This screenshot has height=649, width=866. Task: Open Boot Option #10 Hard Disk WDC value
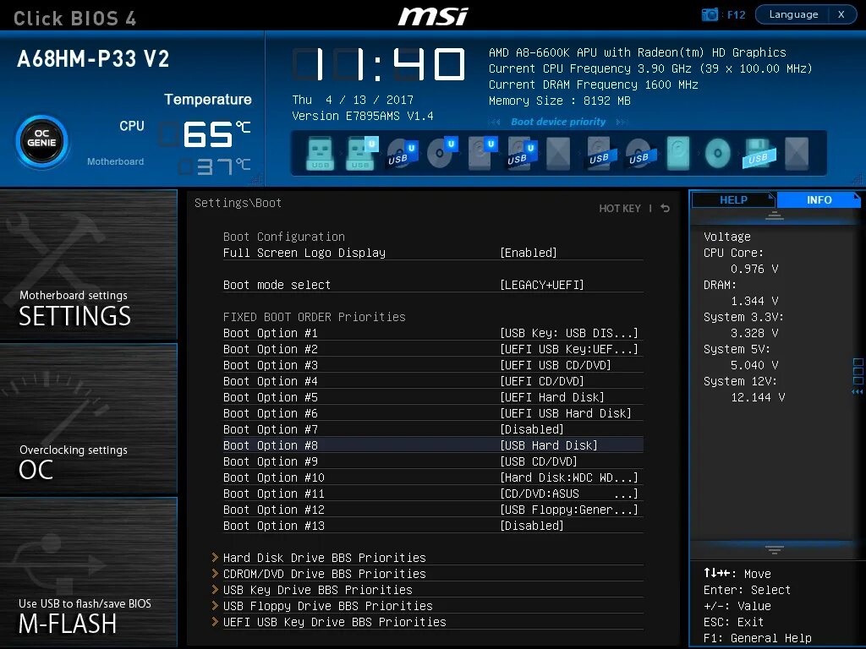(569, 477)
